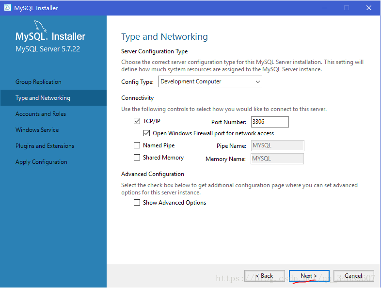The height and width of the screenshot is (288, 381).
Task: Click the Advanced Configuration section label
Action: click(x=153, y=174)
